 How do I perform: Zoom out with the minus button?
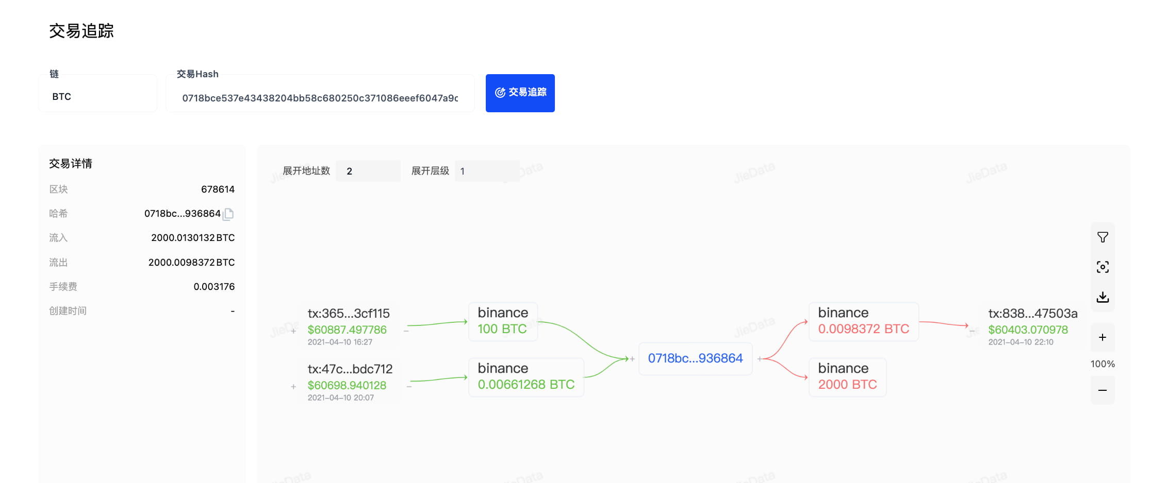1103,390
